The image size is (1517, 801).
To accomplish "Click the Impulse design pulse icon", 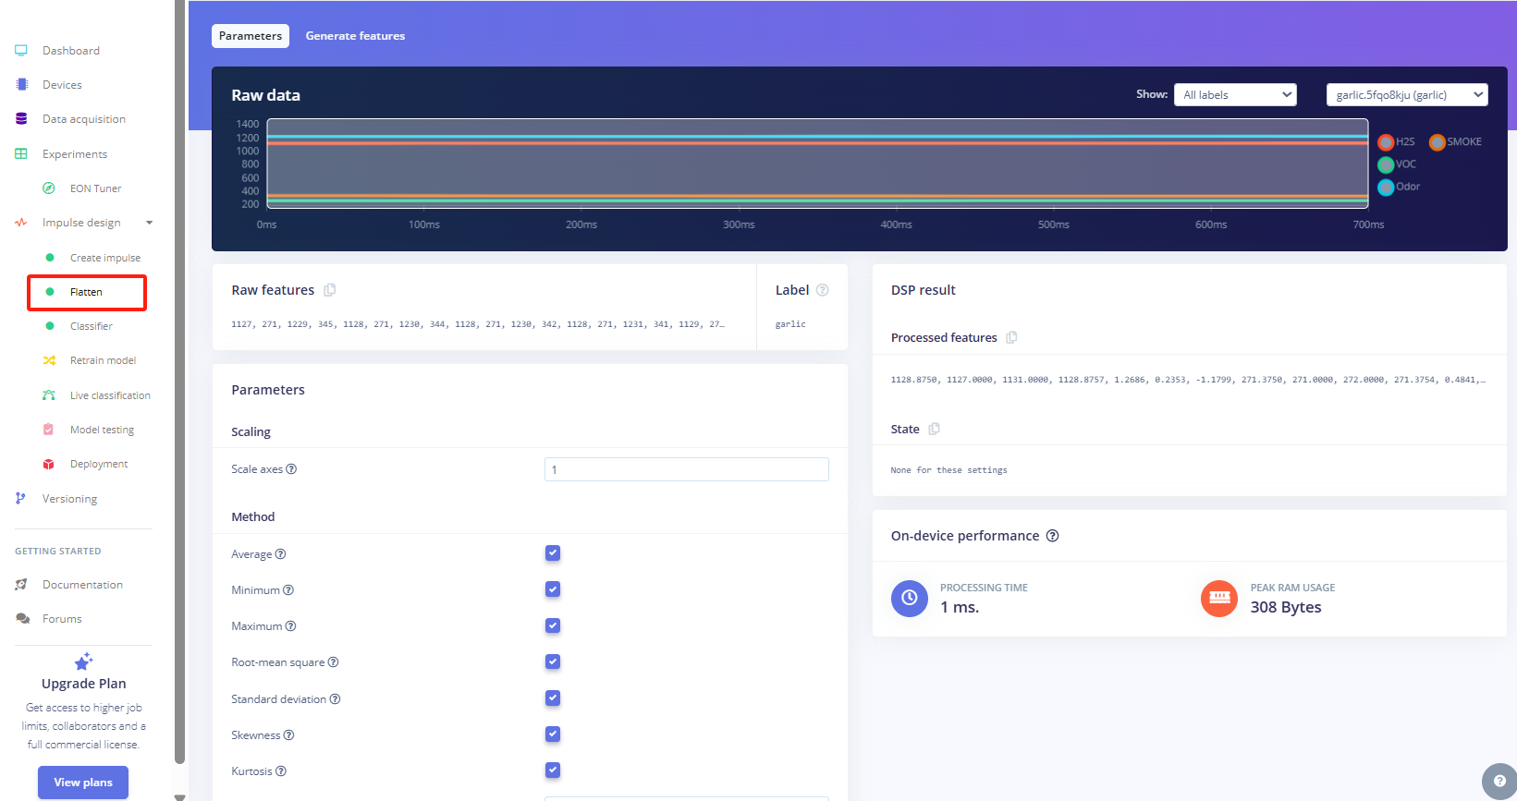I will click(x=21, y=223).
